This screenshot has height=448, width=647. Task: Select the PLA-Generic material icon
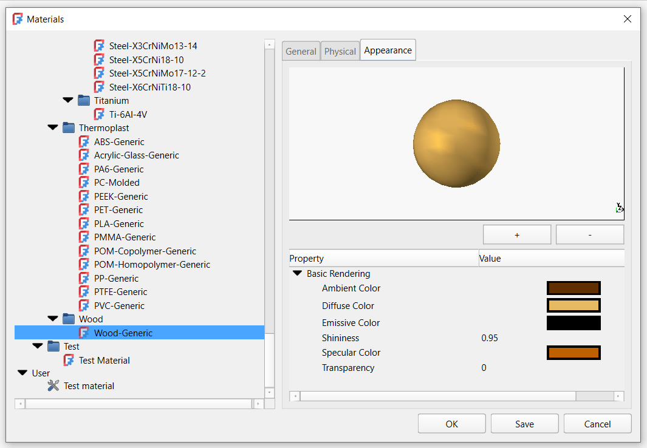(x=84, y=223)
